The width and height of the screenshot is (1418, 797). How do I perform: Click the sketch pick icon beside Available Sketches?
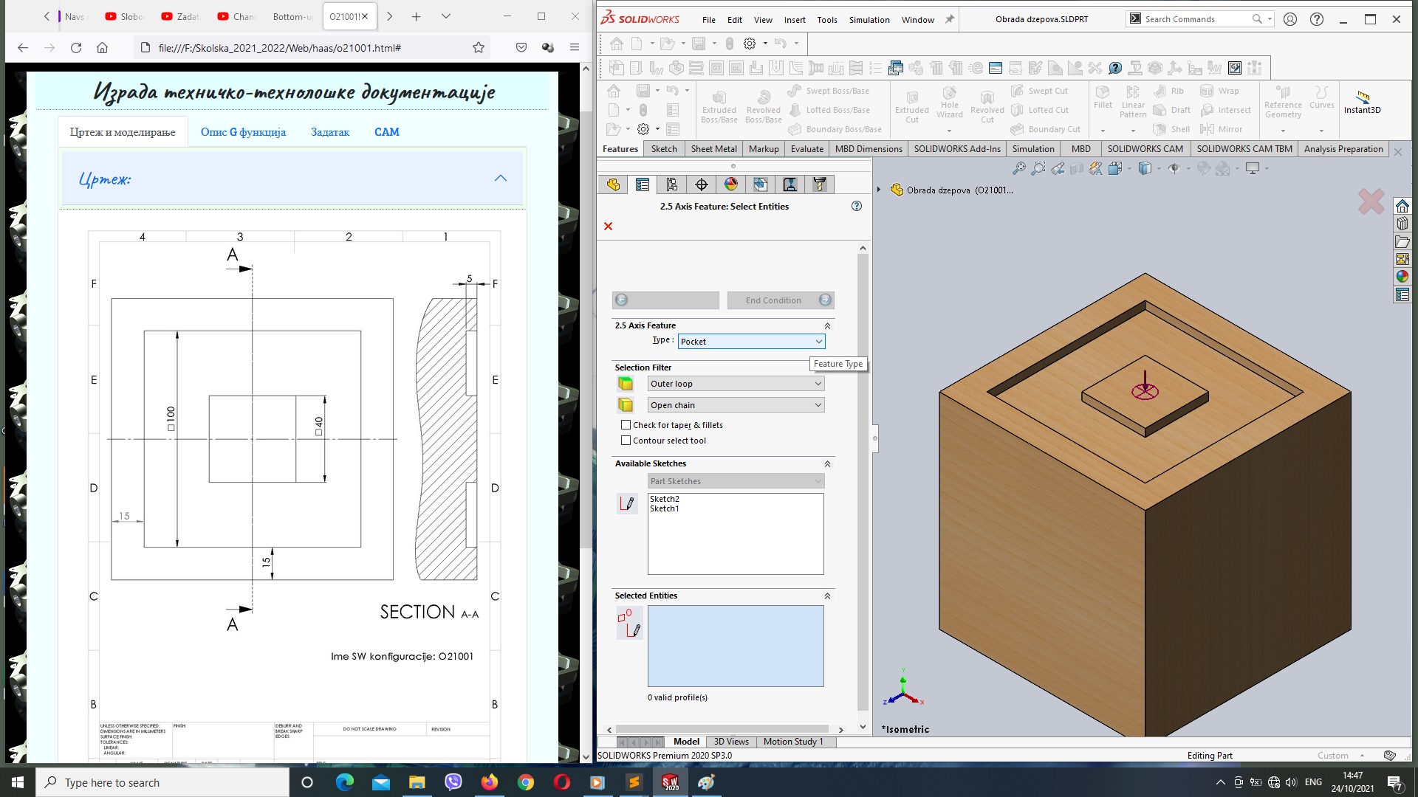[x=627, y=503]
